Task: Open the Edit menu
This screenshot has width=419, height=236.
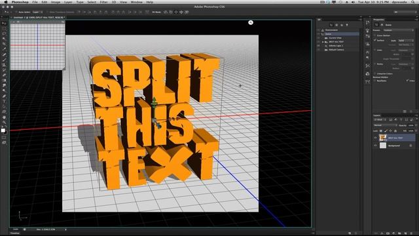Action: click(45, 2)
